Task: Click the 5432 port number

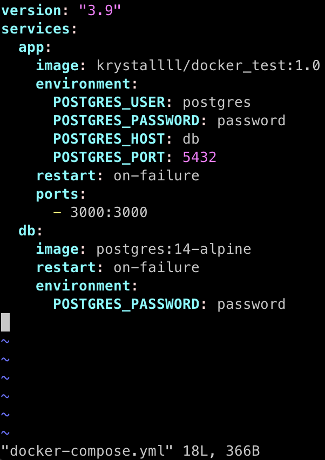Action: pos(200,157)
